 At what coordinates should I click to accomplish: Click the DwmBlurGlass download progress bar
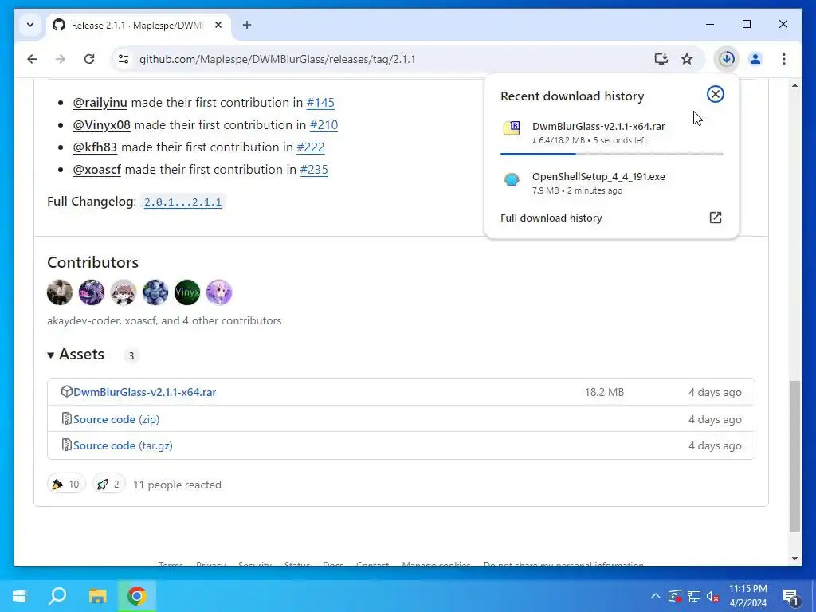611,154
